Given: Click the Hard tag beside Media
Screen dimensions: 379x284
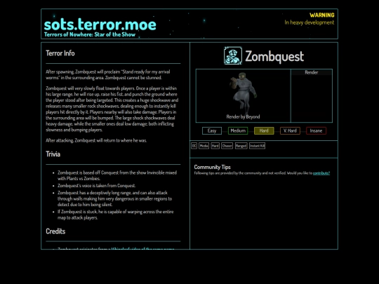Looking at the screenshot, I should click(x=215, y=146).
